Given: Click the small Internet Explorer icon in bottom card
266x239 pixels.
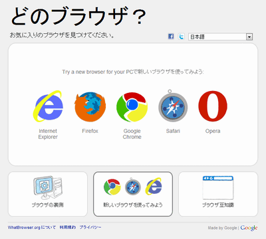Looking at the screenshot, I should pyautogui.click(x=154, y=187).
